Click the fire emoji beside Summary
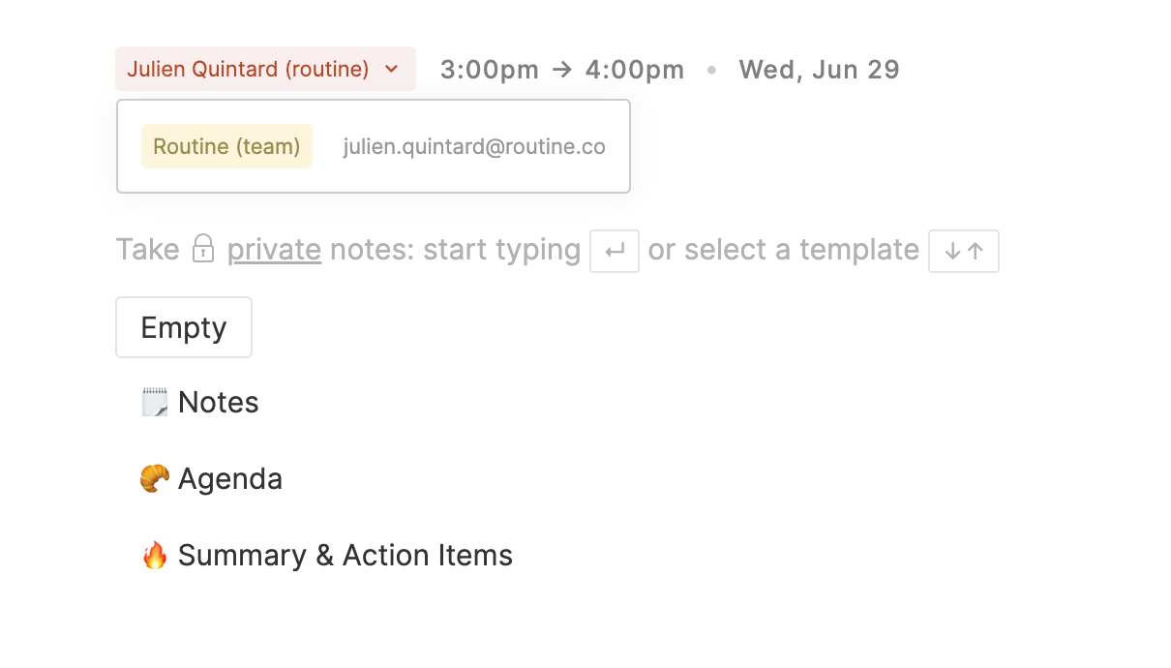The width and height of the screenshot is (1171, 668). (155, 556)
